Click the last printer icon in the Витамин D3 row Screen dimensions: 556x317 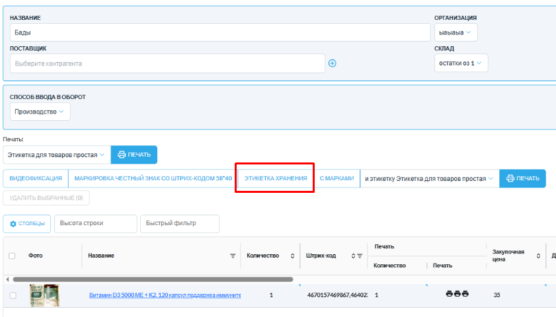(465, 294)
